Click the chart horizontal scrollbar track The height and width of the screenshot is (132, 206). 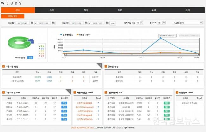click(x=132, y=55)
